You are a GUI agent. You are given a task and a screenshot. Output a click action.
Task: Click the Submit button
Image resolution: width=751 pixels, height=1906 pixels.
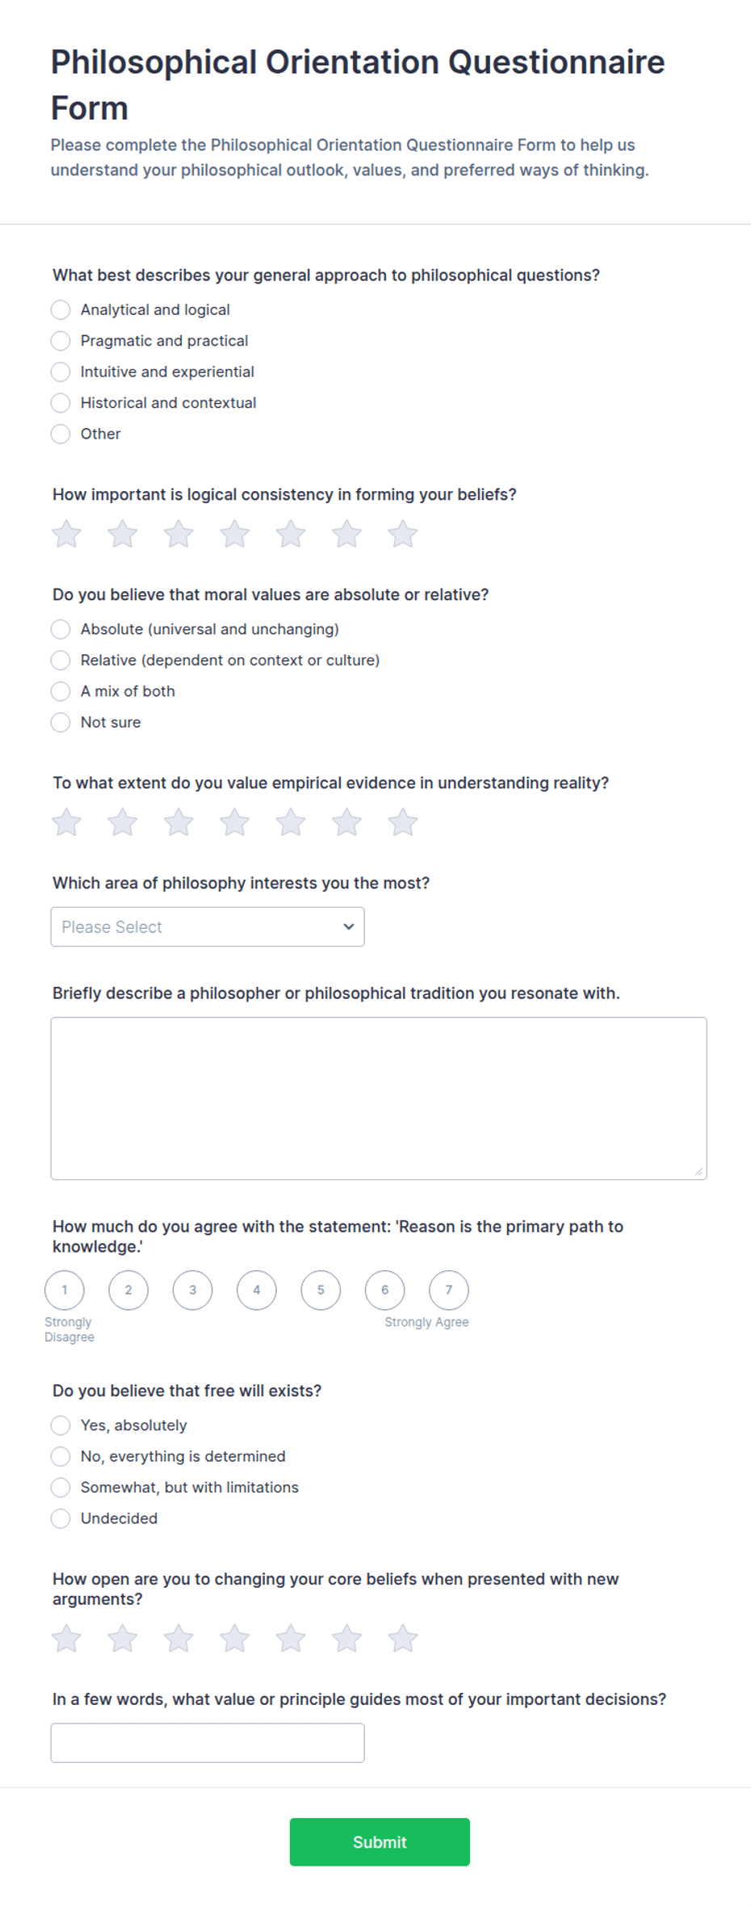click(x=380, y=1842)
